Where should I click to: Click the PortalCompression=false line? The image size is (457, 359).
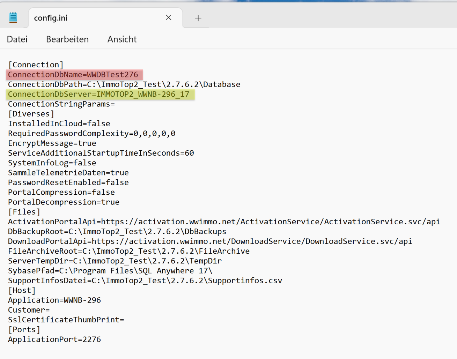click(x=61, y=192)
